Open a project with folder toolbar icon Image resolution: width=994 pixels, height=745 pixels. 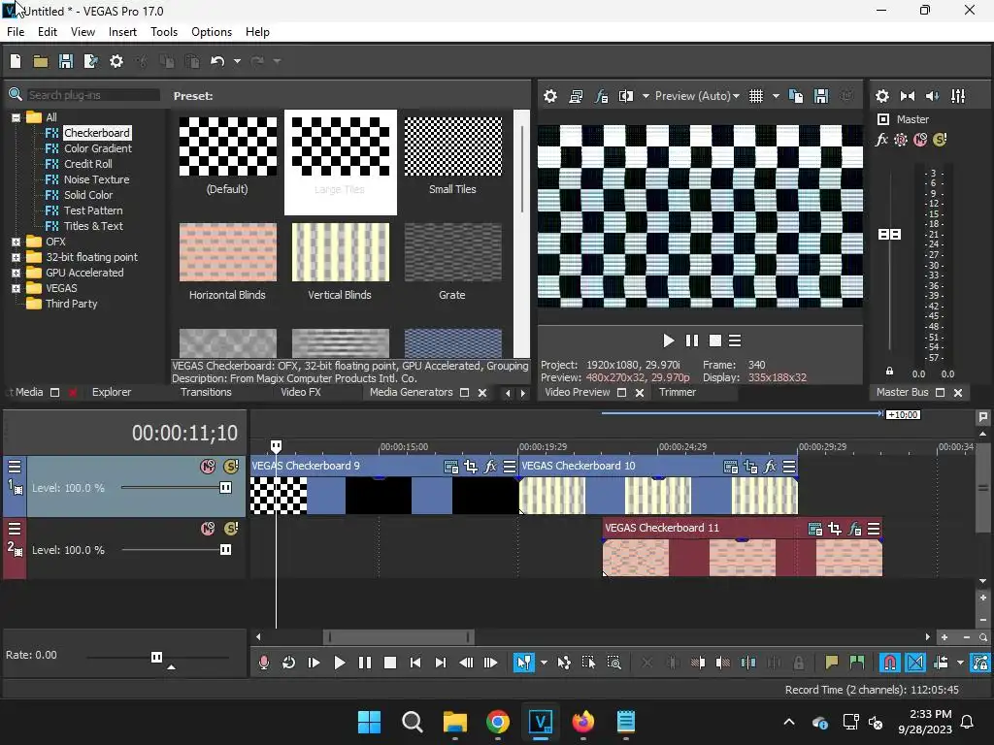pyautogui.click(x=41, y=61)
